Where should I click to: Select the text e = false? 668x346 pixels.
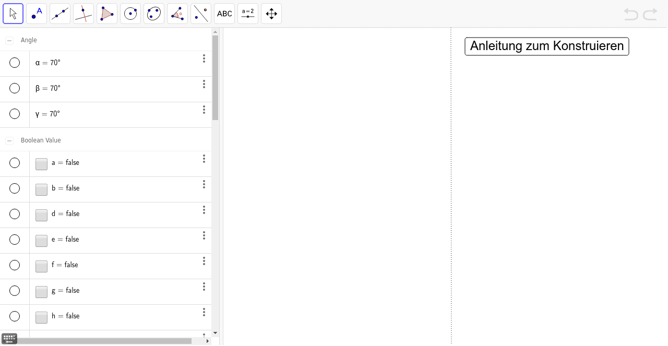(x=65, y=240)
